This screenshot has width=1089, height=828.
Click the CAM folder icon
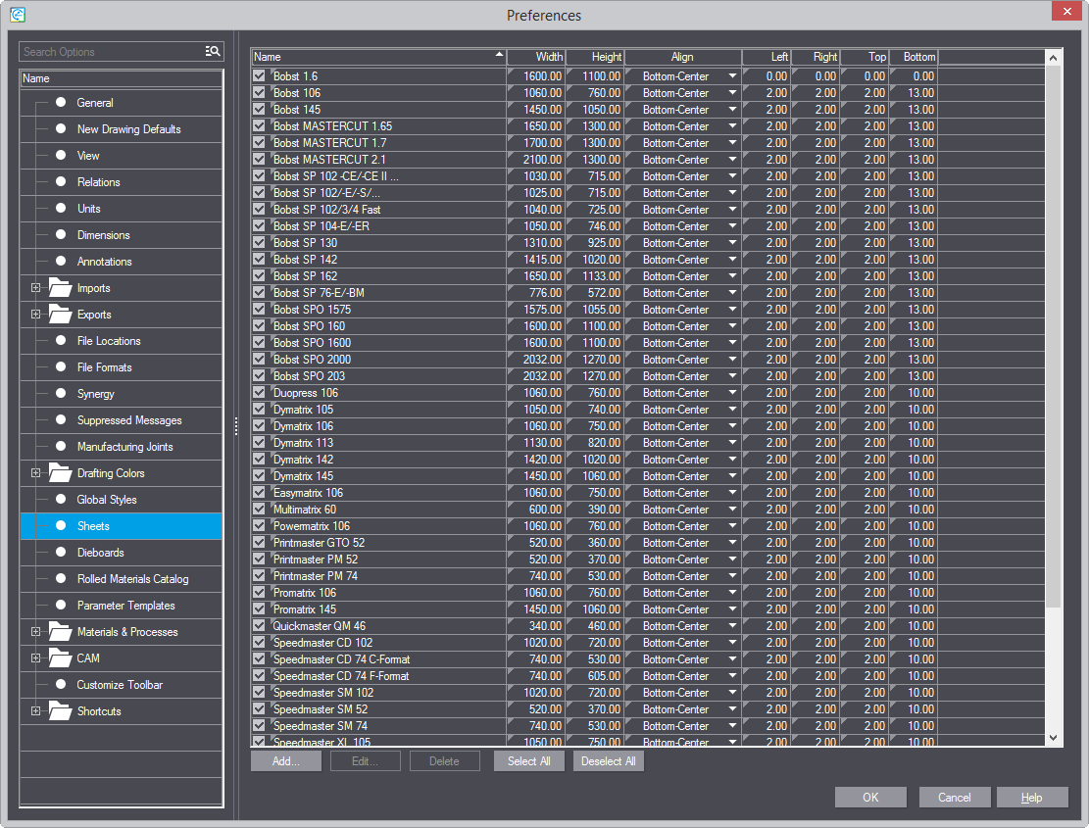[61, 658]
